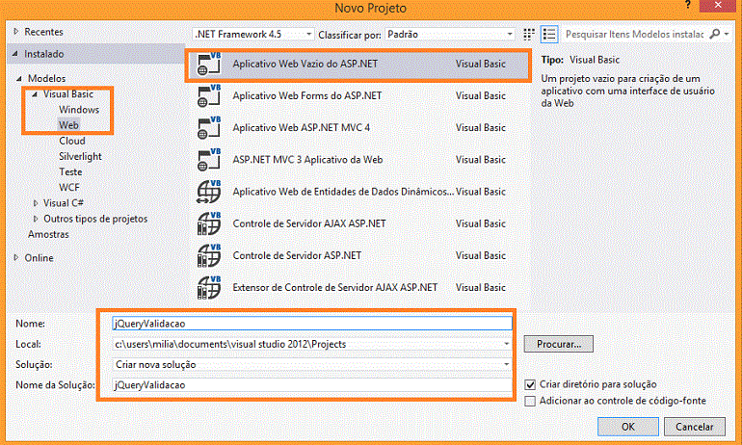The image size is (742, 445).
Task: Select the Amostras node
Action: click(48, 235)
